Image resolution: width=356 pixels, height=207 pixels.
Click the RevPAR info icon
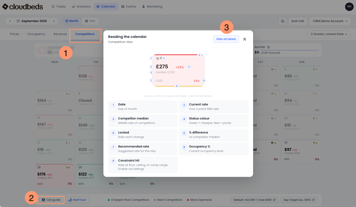click(268, 47)
